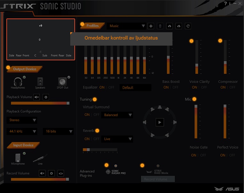Click the Output Device section header
The height and width of the screenshot is (193, 244).
click(24, 69)
